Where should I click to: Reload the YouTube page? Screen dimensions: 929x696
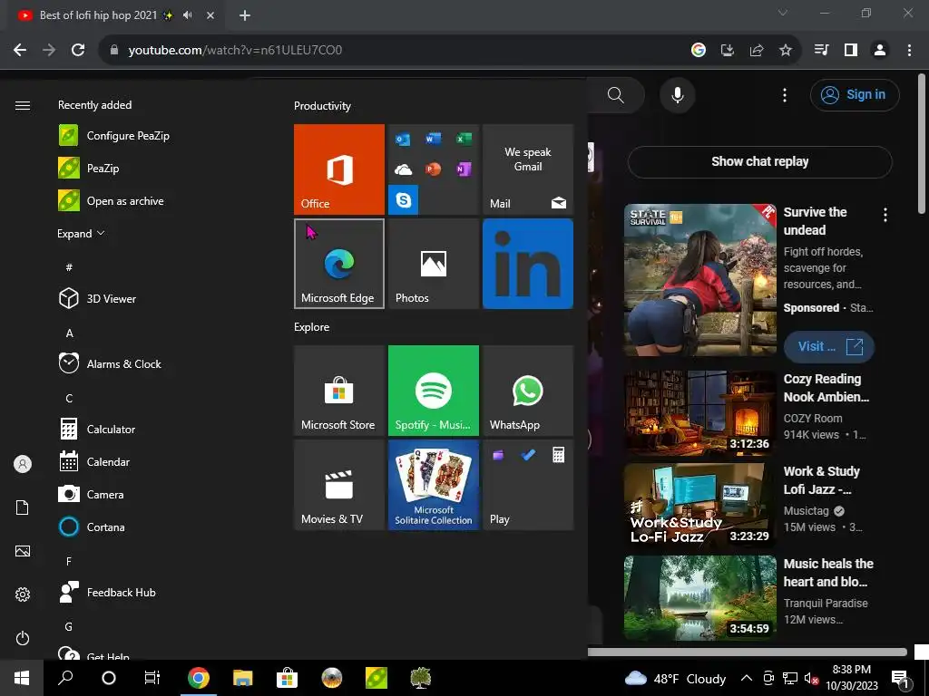coord(78,50)
